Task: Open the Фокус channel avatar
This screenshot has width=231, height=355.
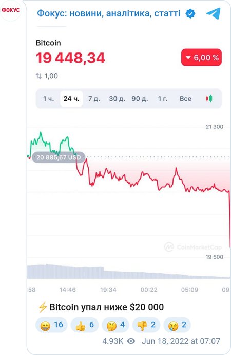Action: [11, 10]
